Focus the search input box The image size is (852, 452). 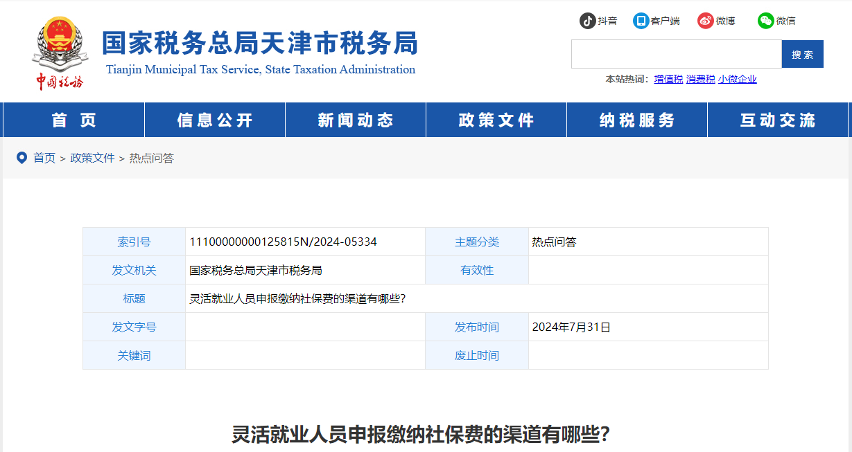[677, 54]
